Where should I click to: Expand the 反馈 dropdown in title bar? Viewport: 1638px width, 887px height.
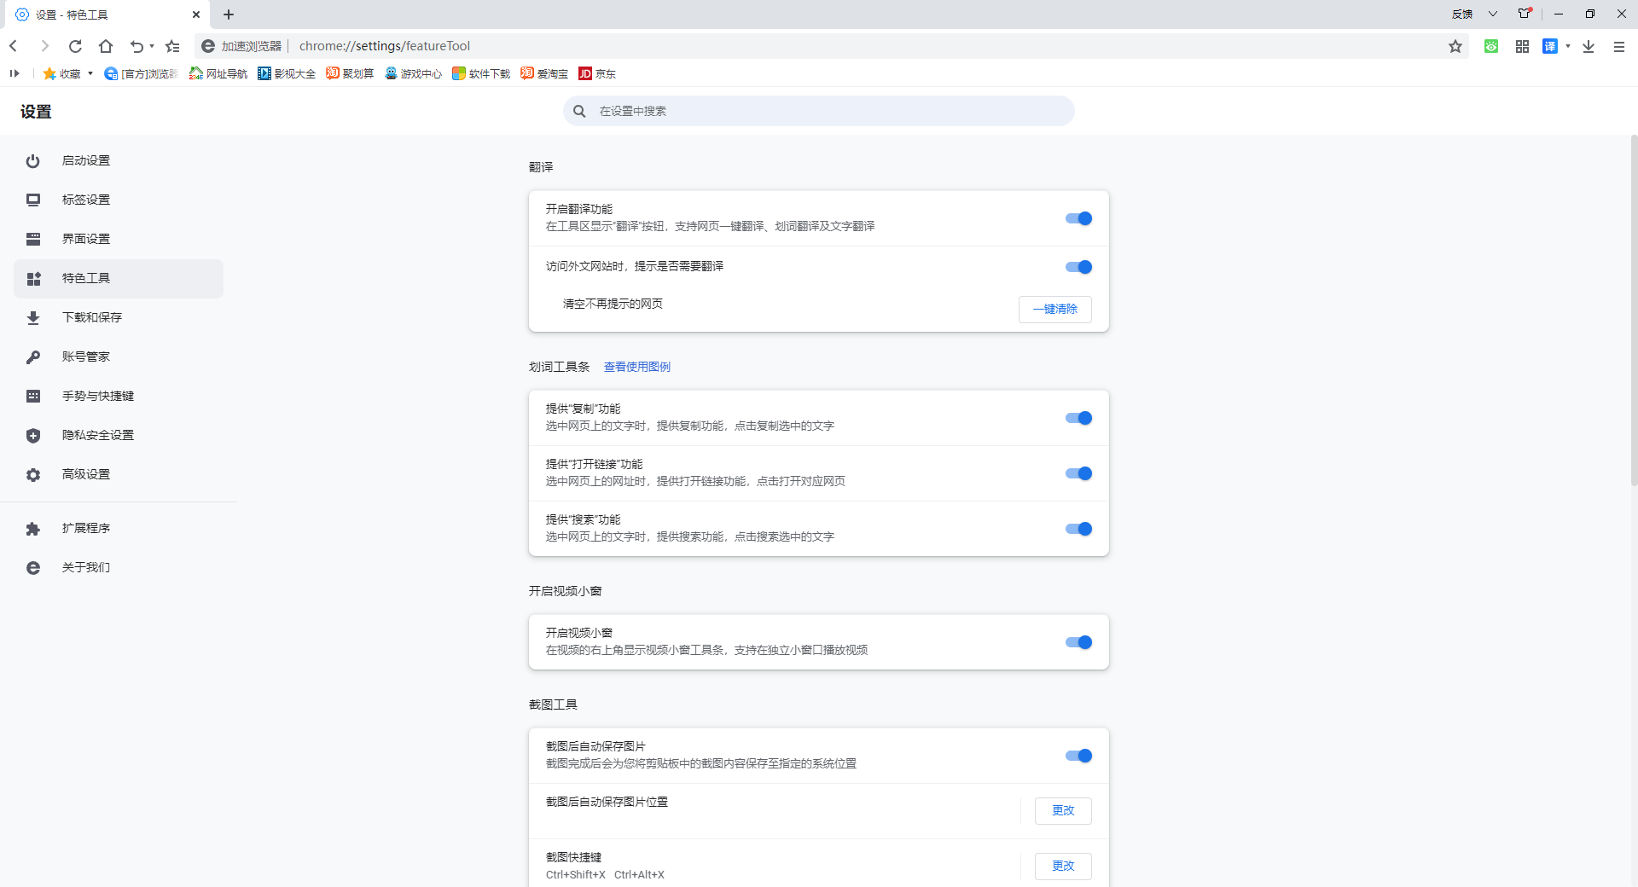1492,14
